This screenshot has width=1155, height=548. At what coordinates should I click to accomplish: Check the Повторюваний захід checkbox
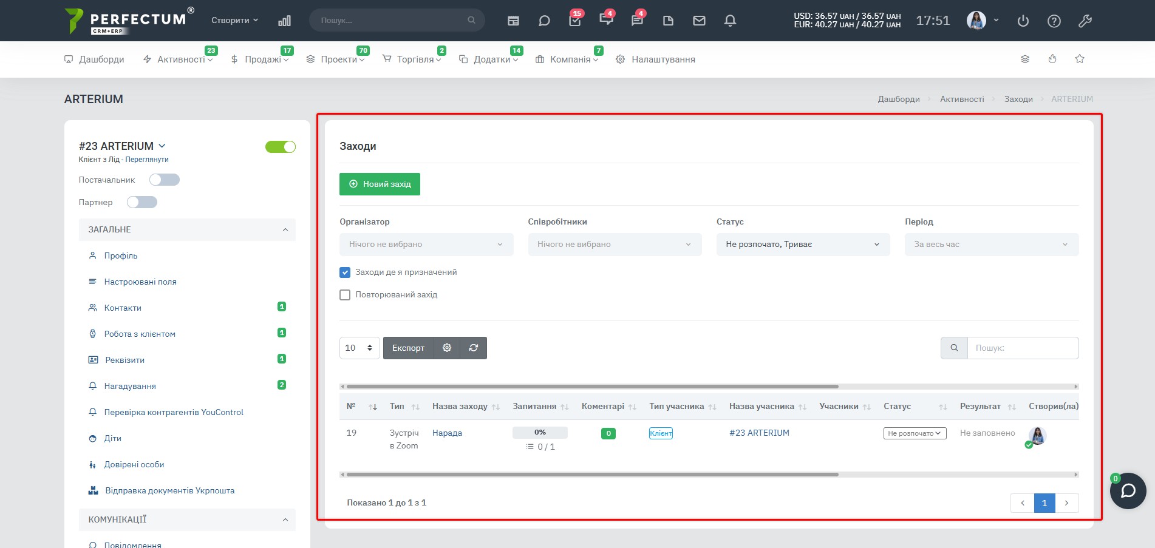point(345,295)
